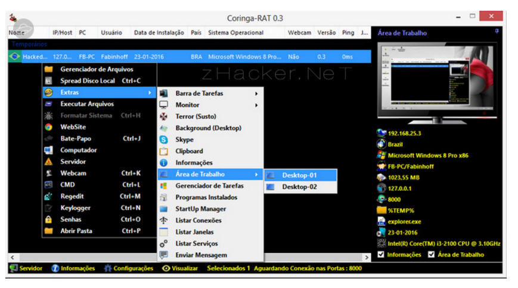The image size is (518, 288).
Task: Click the Listar Serviços gears icon
Action: click(163, 244)
